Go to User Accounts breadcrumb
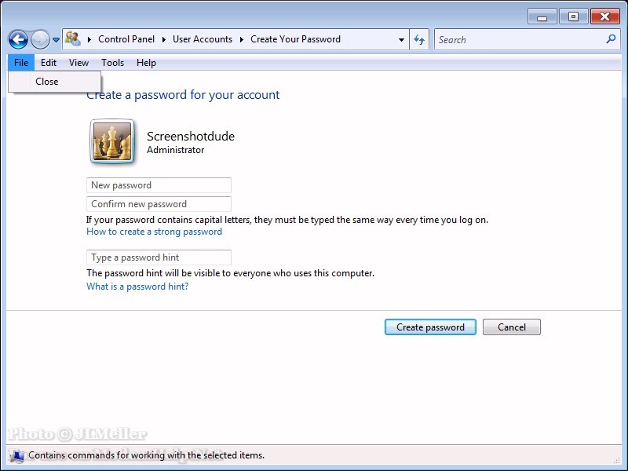628x471 pixels. pyautogui.click(x=203, y=39)
